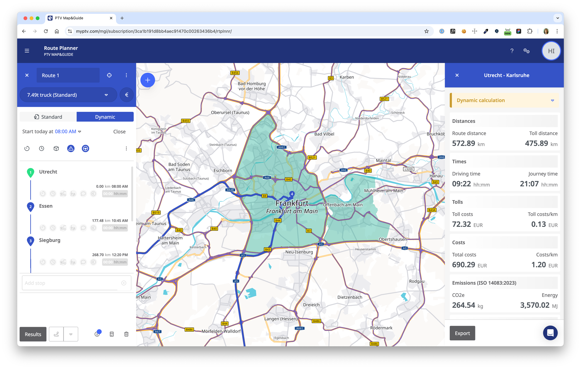Select the Dynamic tab

tap(105, 117)
